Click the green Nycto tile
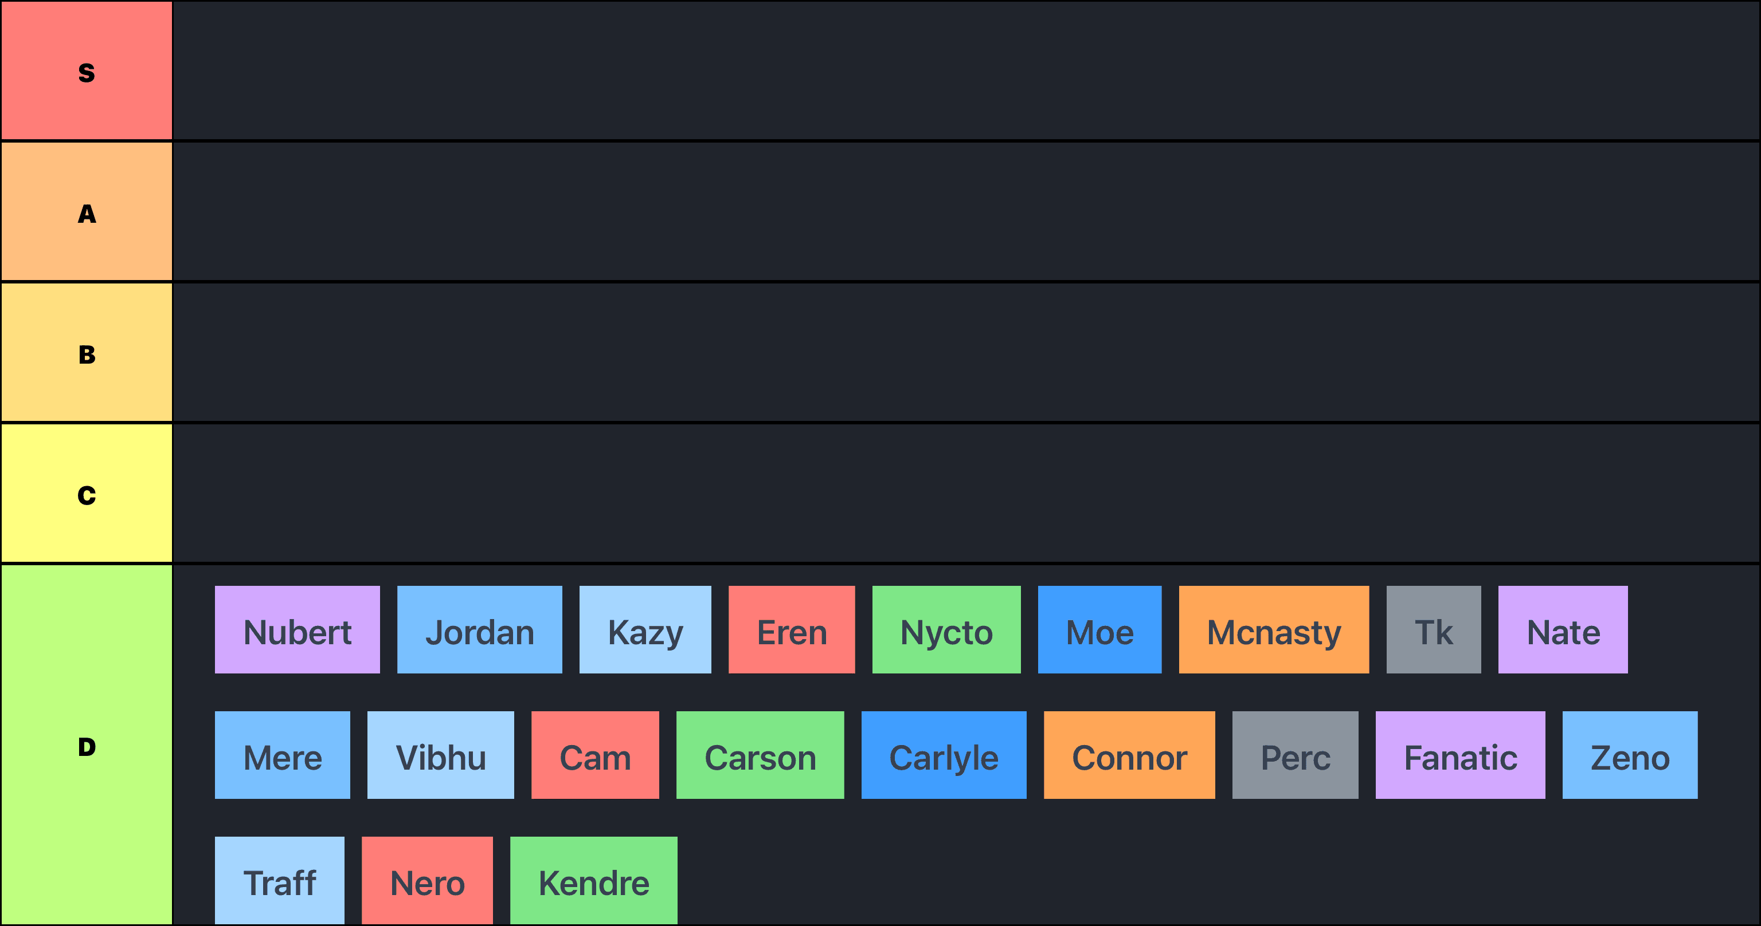This screenshot has width=1761, height=926. click(946, 629)
